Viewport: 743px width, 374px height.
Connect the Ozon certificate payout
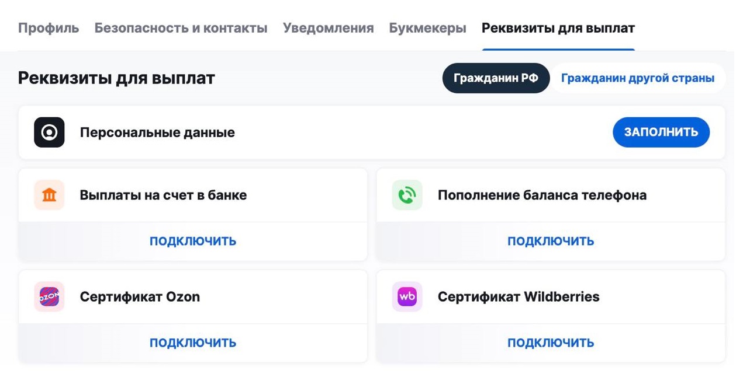click(x=193, y=342)
